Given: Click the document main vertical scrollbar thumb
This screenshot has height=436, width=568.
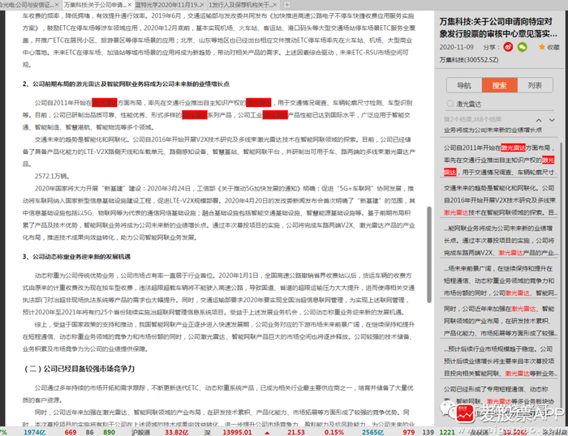Looking at the screenshot, I should [x=429, y=254].
